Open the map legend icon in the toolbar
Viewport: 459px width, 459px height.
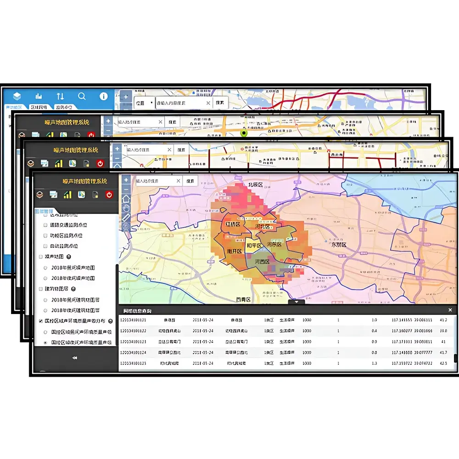[x=81, y=194]
